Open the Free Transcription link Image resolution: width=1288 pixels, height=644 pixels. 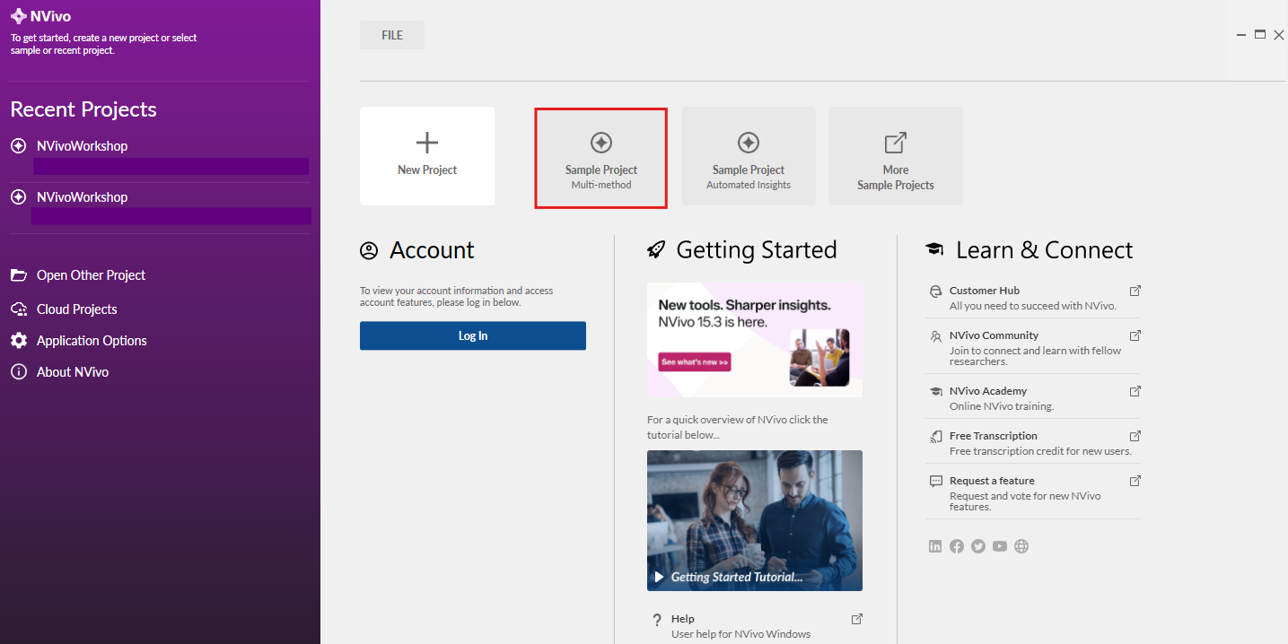click(994, 436)
